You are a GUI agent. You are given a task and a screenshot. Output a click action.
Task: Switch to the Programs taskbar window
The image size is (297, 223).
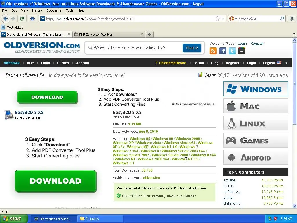click(x=100, y=219)
